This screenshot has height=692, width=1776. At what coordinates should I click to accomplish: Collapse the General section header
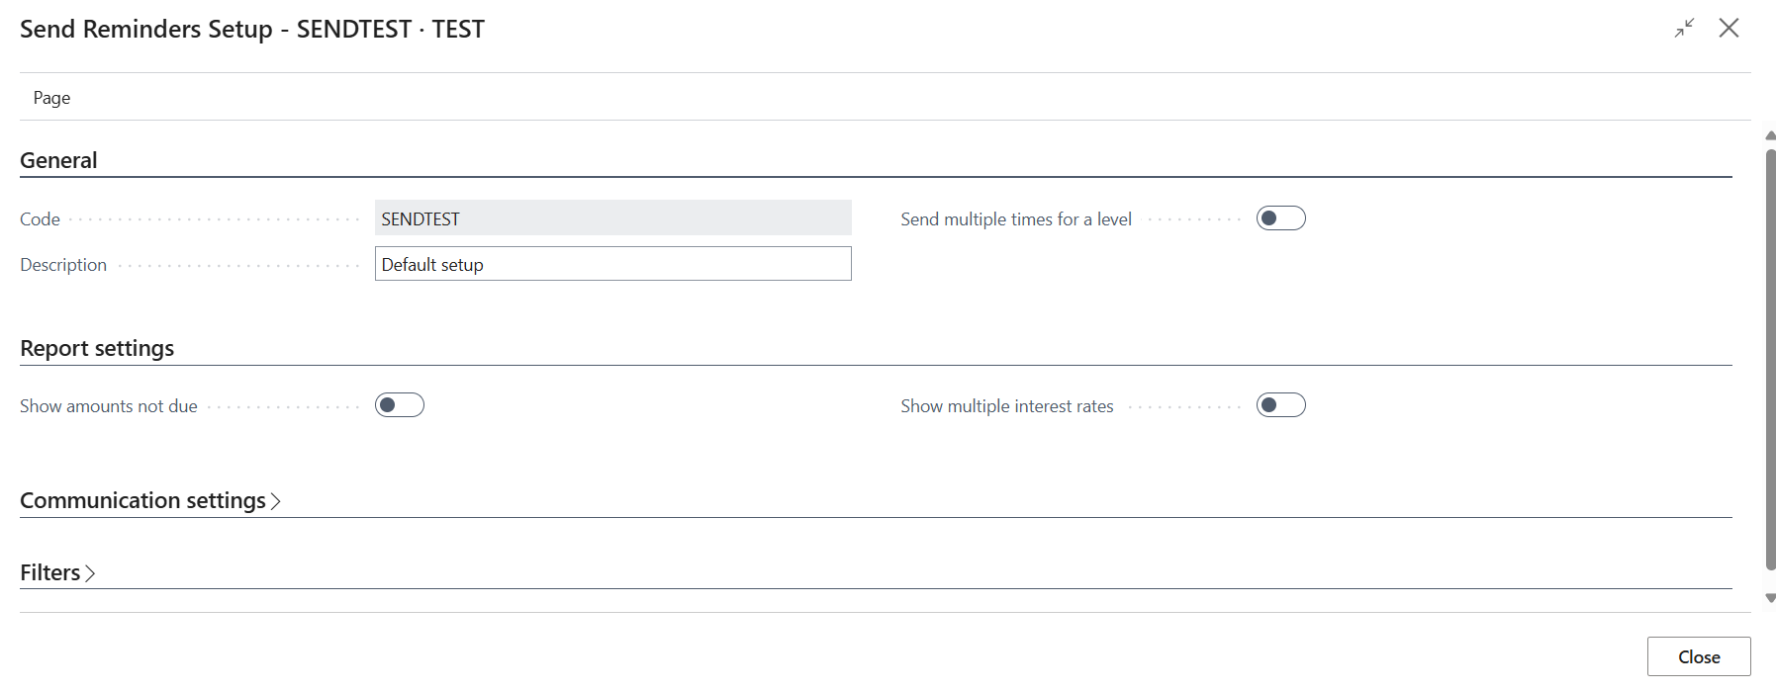click(x=58, y=160)
